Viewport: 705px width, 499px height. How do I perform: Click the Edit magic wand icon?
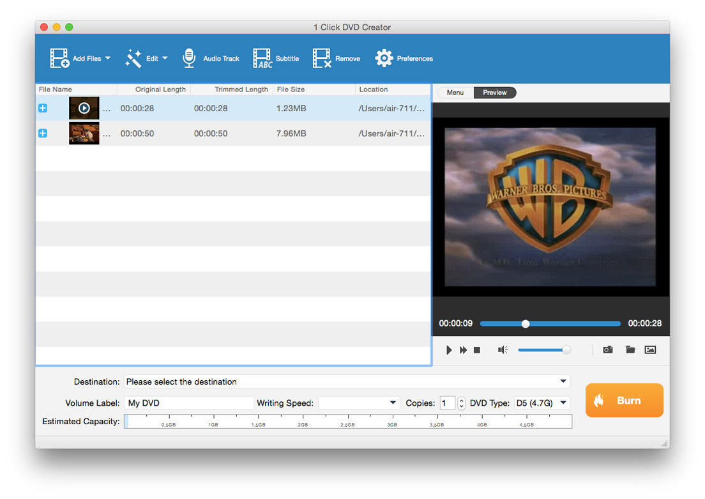click(x=133, y=58)
